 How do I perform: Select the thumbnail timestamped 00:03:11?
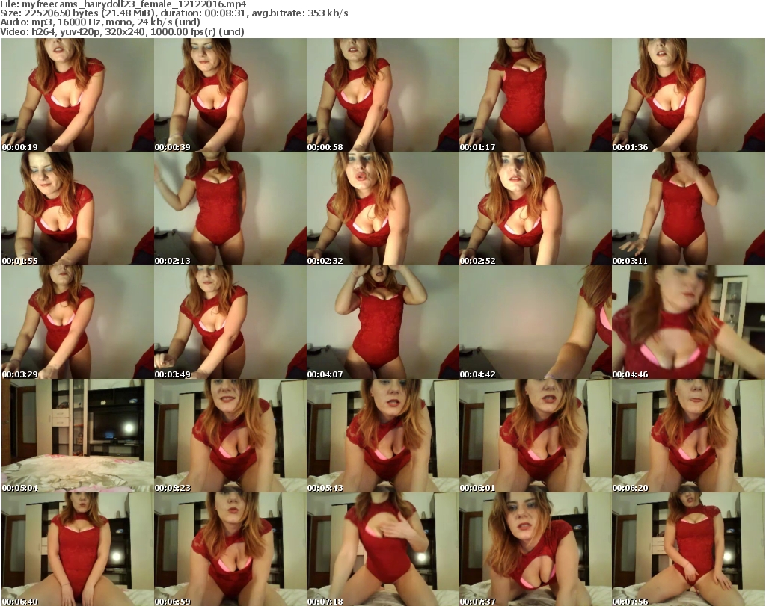(688, 208)
